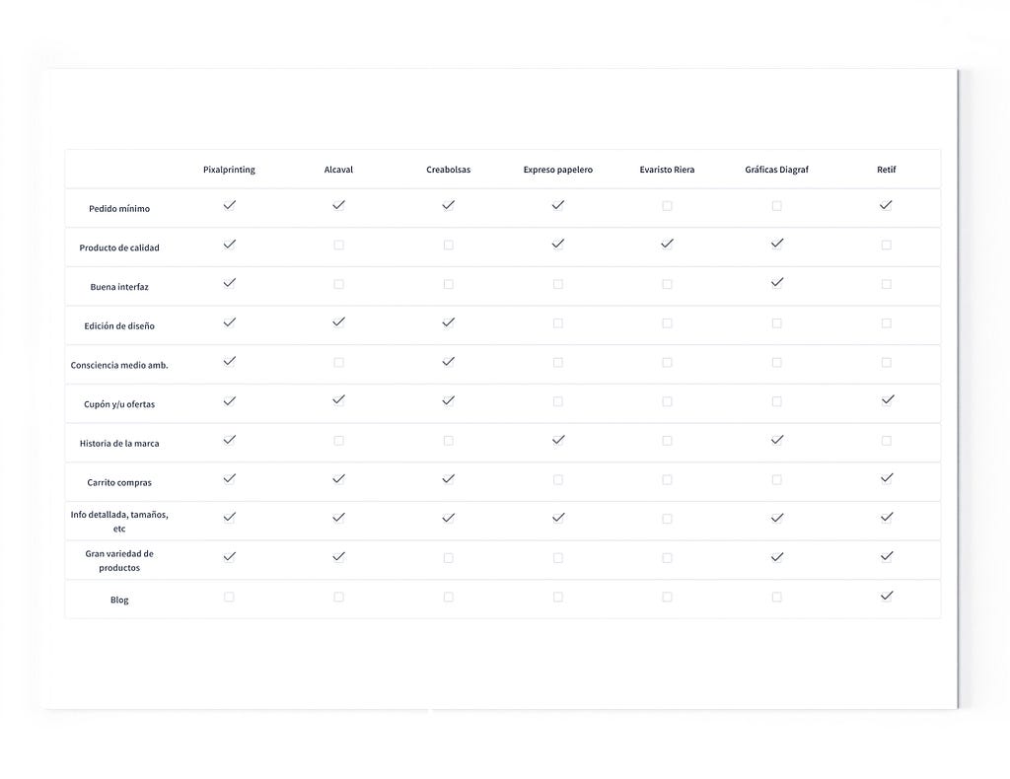Click the Historia de la marca row label
1010x779 pixels.
pyautogui.click(x=119, y=444)
